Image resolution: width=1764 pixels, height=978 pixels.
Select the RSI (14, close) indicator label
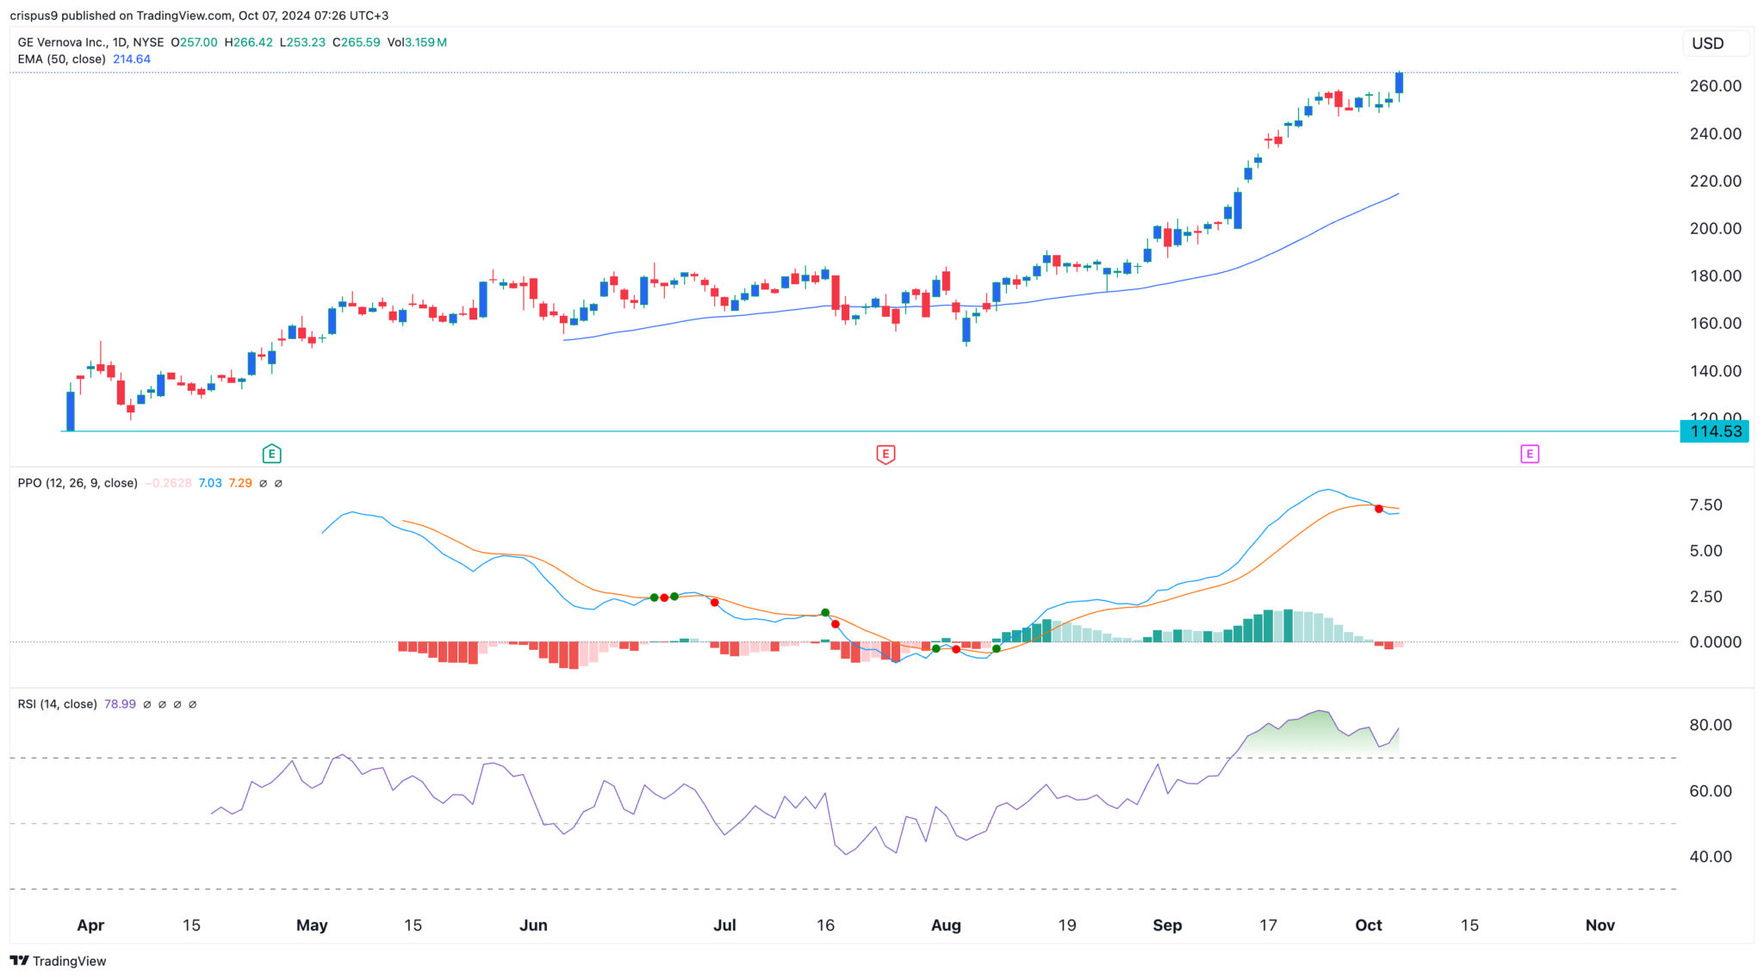click(57, 704)
